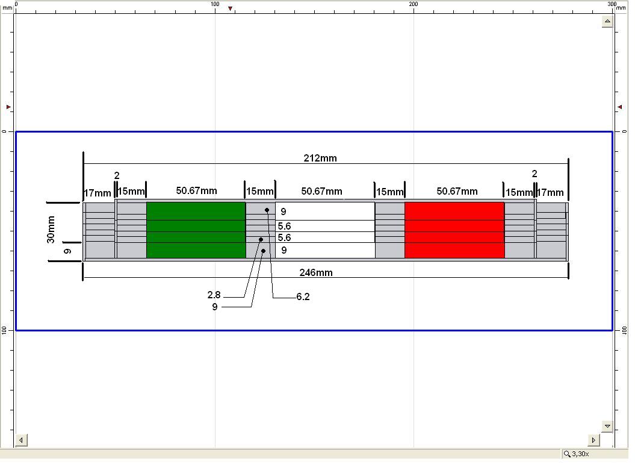Select the 2.8 callout label
Screen dimensions: 635x464
[214, 295]
